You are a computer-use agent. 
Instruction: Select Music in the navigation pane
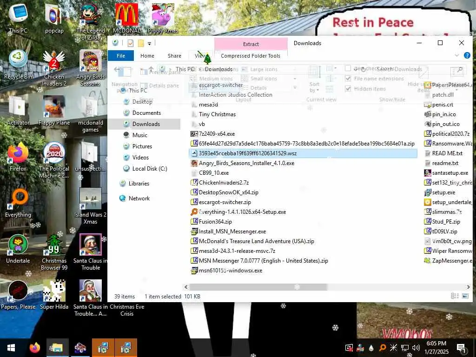[x=139, y=135]
